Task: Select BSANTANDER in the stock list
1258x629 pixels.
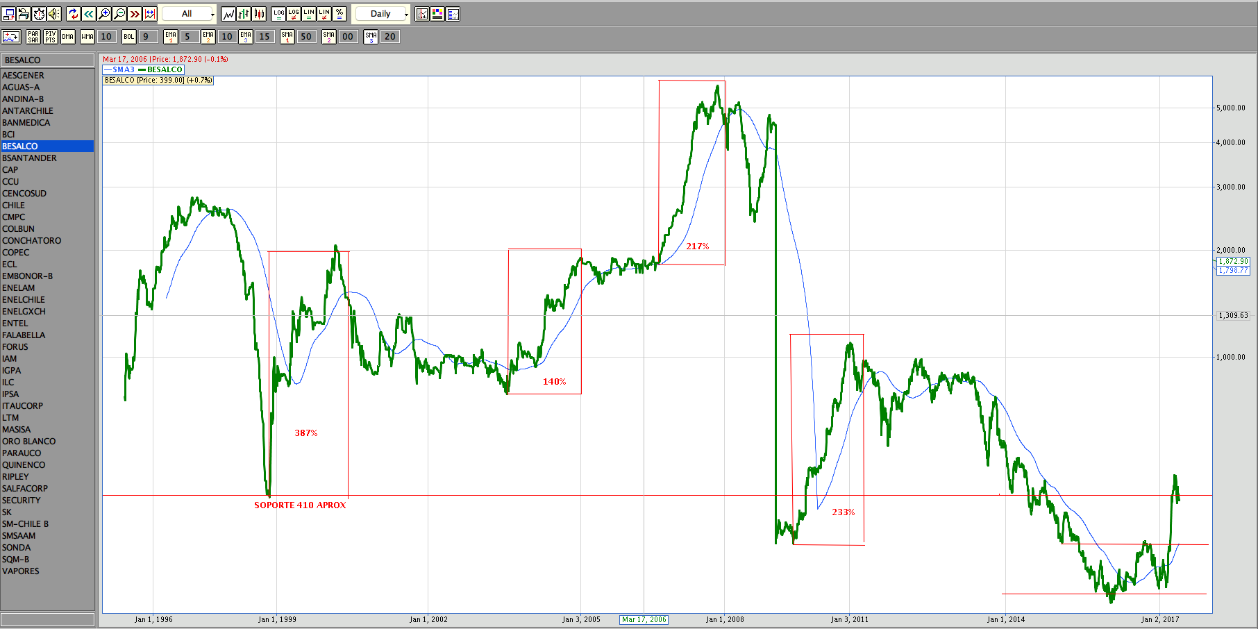Action: click(x=47, y=158)
